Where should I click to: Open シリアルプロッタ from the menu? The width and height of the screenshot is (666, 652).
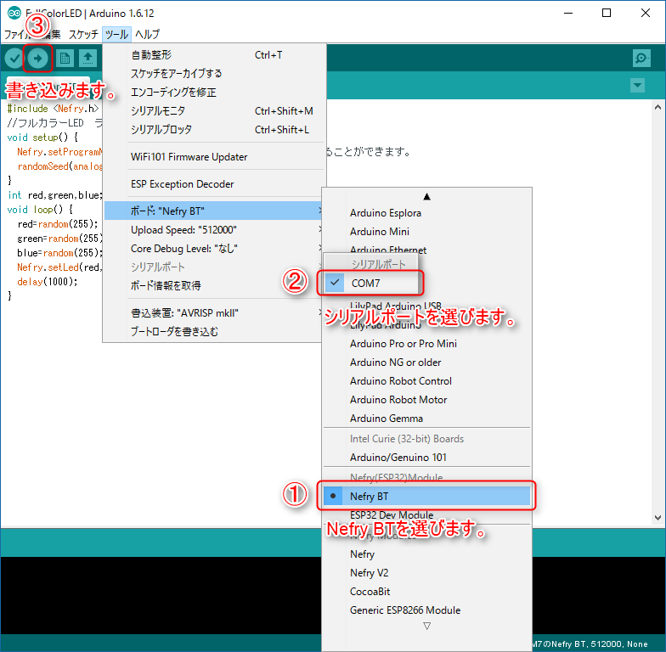214,129
